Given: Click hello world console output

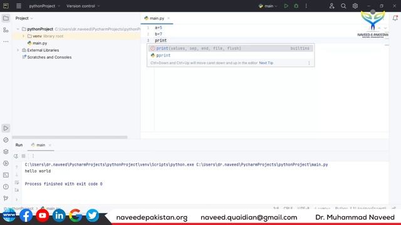Looking at the screenshot, I should pos(38,171).
